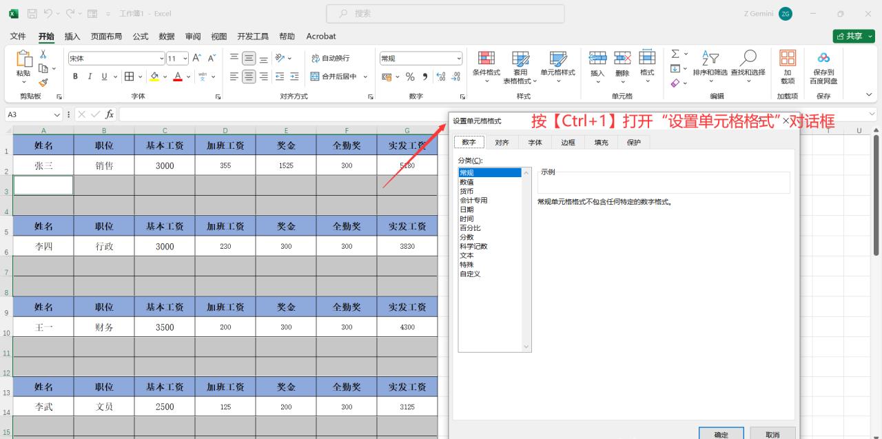This screenshot has height=439, width=882.
Task: Select category 文本 in the list
Action: click(x=466, y=255)
